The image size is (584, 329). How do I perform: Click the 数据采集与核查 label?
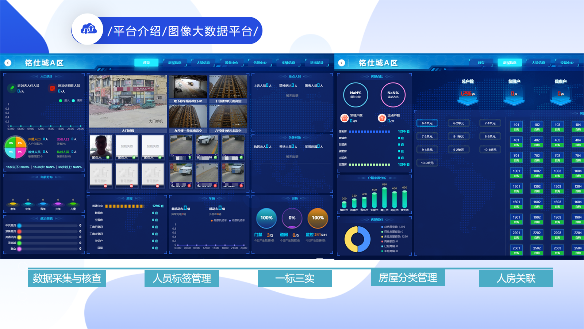click(67, 278)
